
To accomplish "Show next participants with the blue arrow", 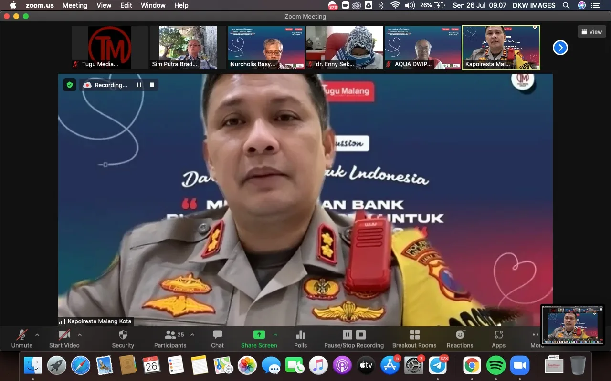I will point(560,48).
